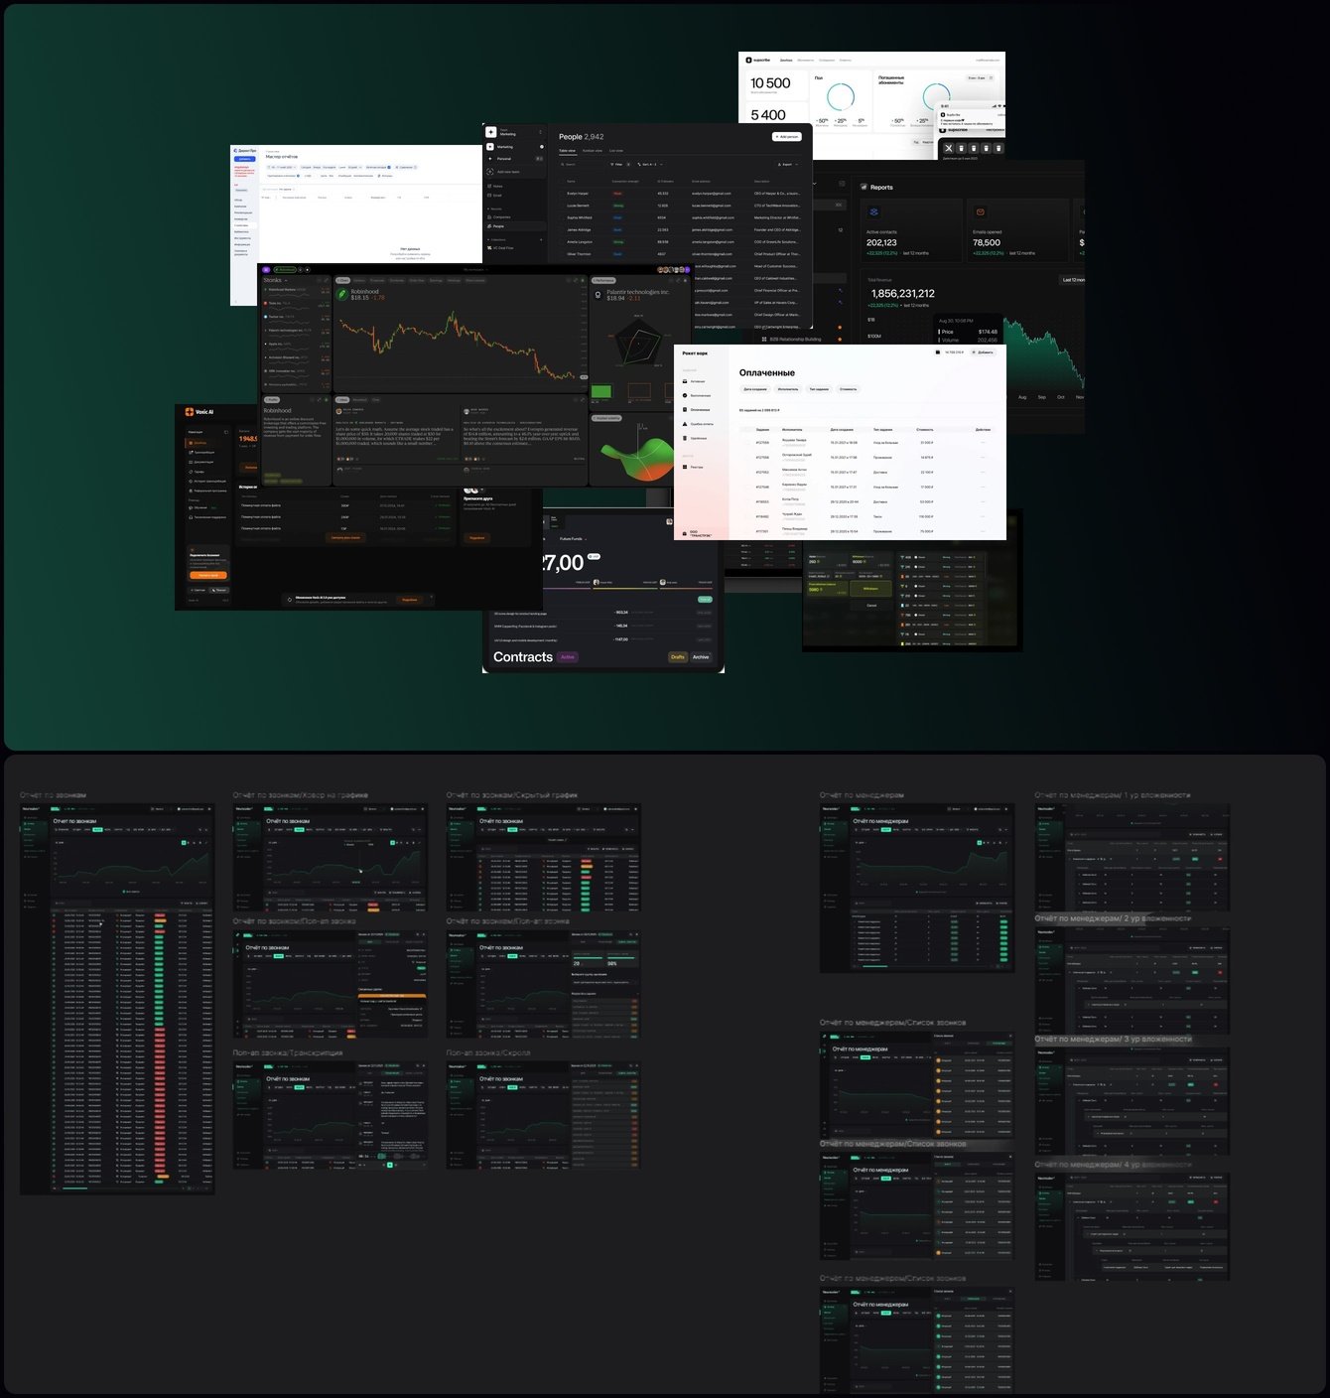Click the Withdraw button in trading panel
The image size is (1330, 1398).
[871, 589]
